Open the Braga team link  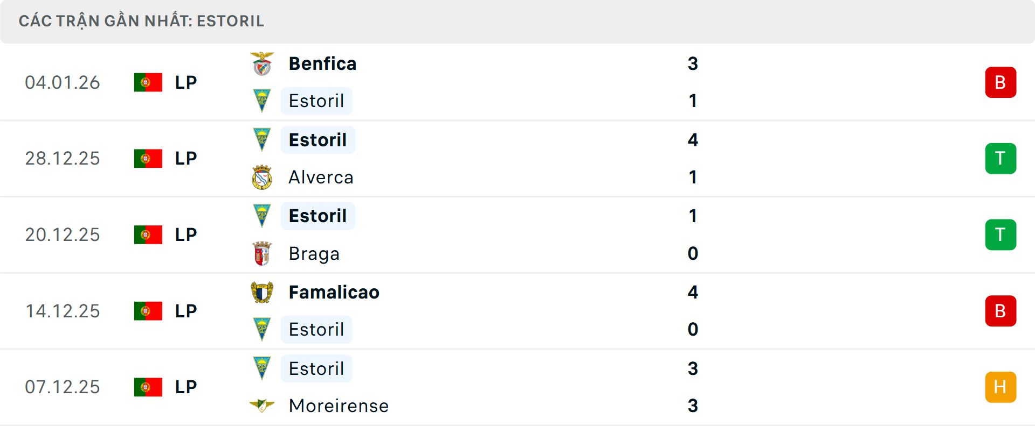pos(314,254)
